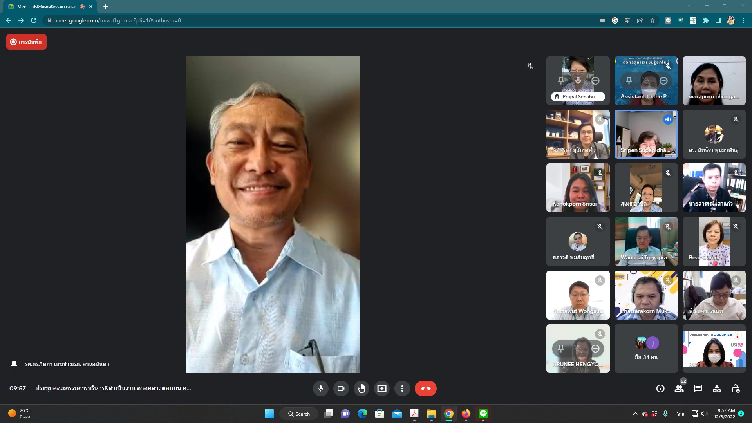Select Sripen Supapidha video tile
The height and width of the screenshot is (423, 752).
646,134
